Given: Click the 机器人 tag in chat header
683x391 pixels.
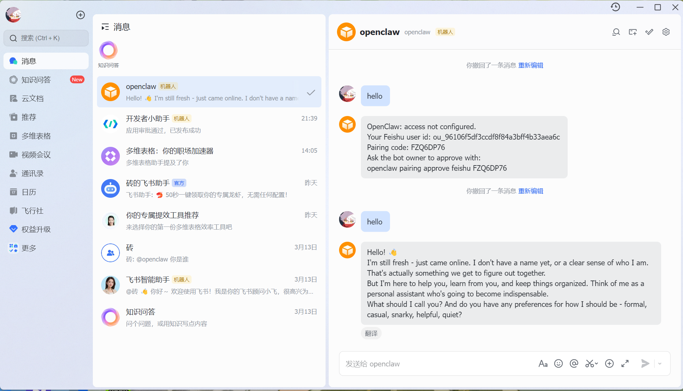Looking at the screenshot, I should click(x=445, y=32).
